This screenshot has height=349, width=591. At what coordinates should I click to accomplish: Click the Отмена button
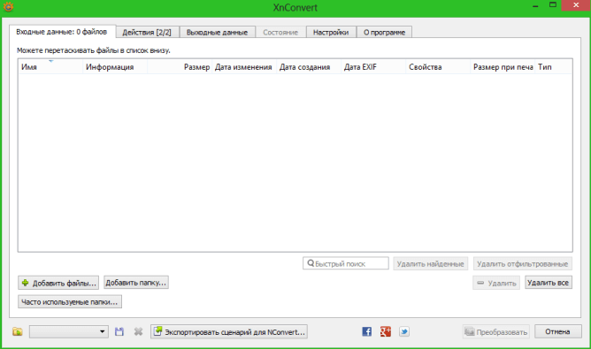point(558,331)
